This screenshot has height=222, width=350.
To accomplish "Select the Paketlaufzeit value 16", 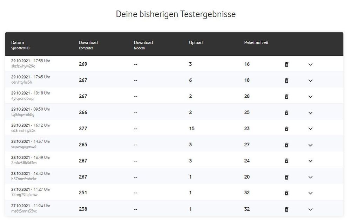I will tap(247, 64).
